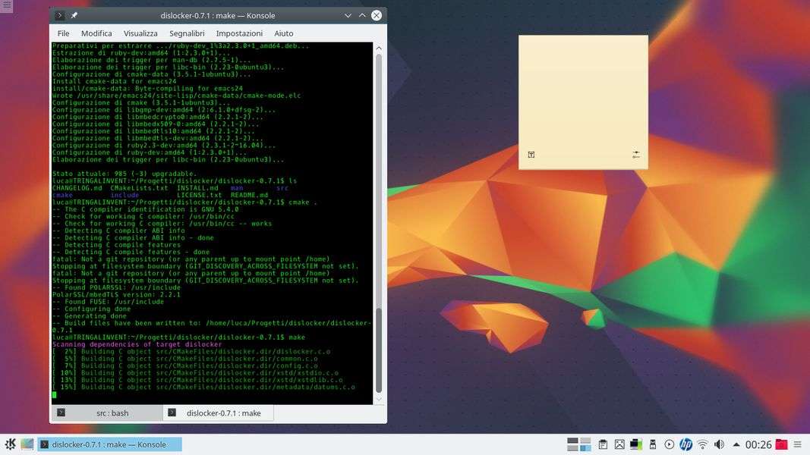Open the KDE application launcher
The image size is (810, 455).
(x=11, y=444)
